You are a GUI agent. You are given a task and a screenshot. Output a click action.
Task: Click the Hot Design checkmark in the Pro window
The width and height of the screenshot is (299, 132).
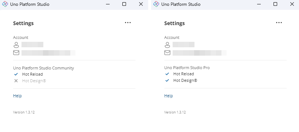pos(167,80)
